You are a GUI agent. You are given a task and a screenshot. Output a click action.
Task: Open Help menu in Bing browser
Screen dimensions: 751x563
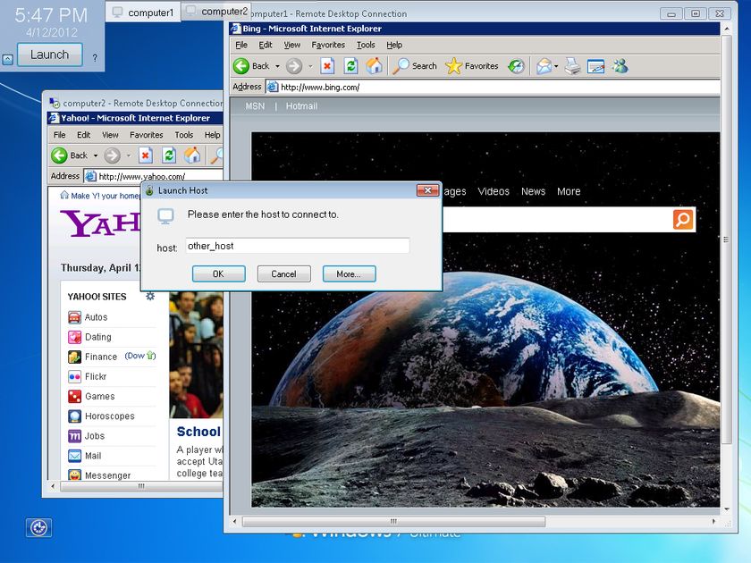[x=394, y=45]
